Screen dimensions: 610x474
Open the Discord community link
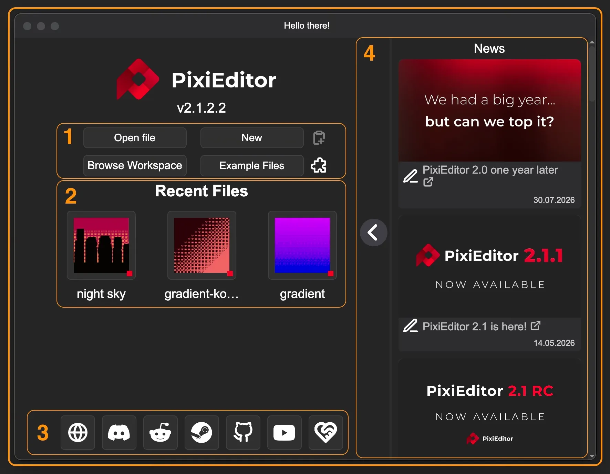(119, 432)
